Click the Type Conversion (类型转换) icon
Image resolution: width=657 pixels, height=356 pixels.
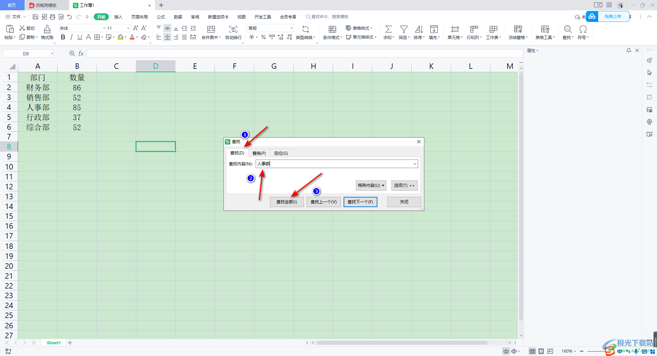(x=306, y=29)
